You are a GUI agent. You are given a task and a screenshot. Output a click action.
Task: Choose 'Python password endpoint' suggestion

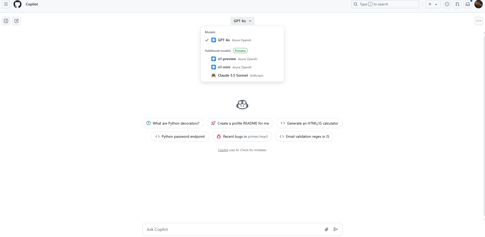[180, 136]
